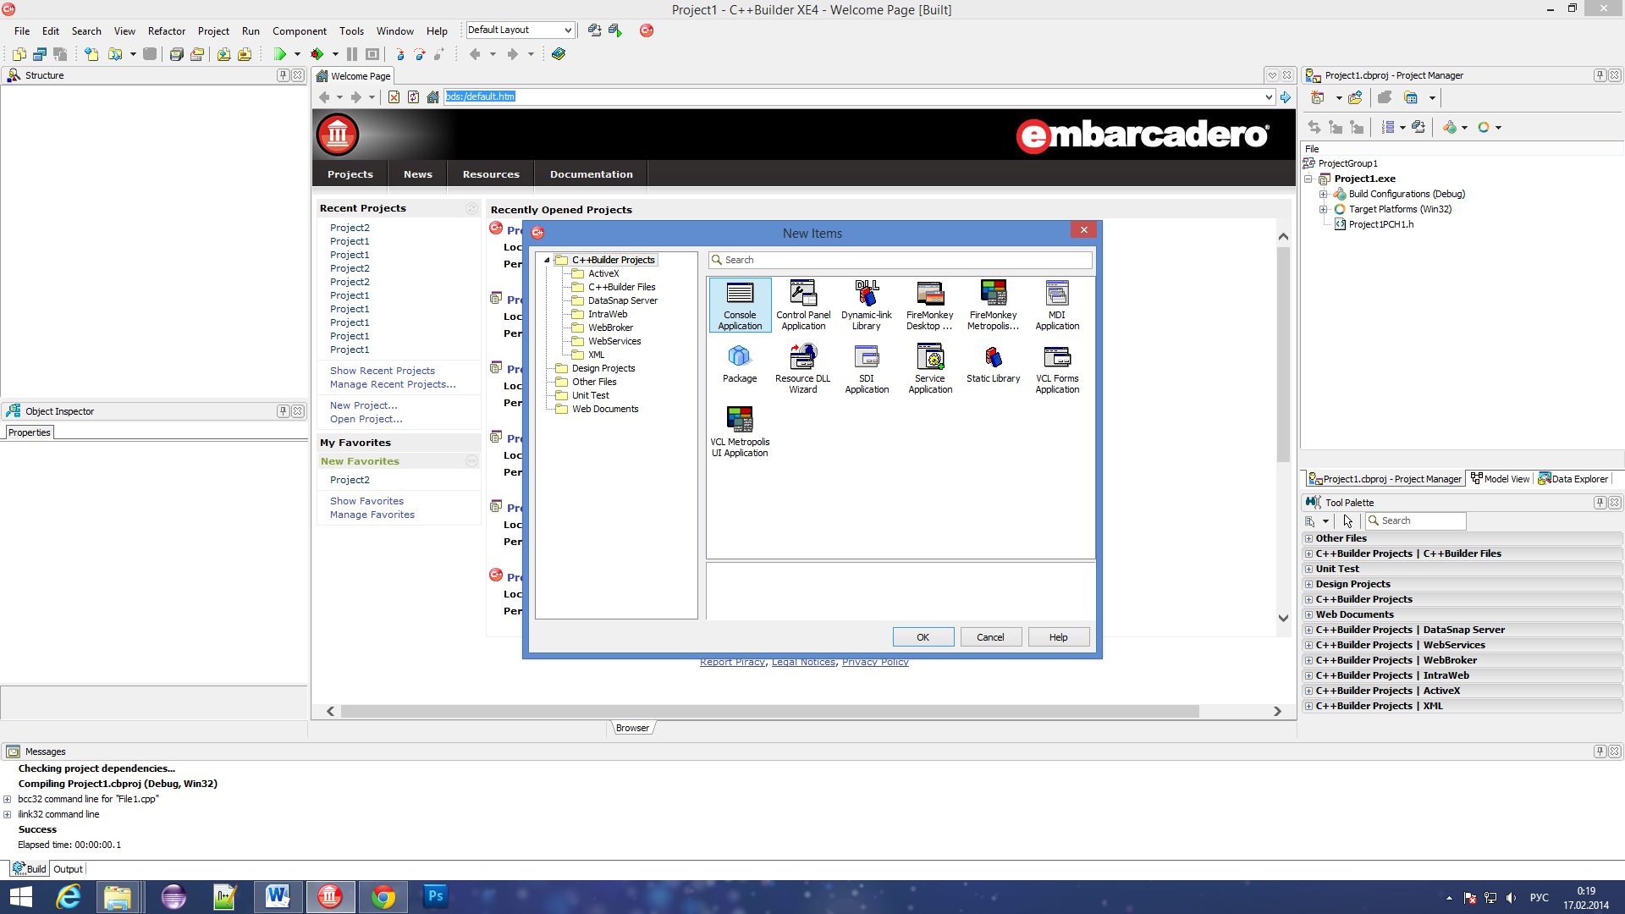
Task: Click the refresh icon in Welcome Page browser bar
Action: [413, 97]
